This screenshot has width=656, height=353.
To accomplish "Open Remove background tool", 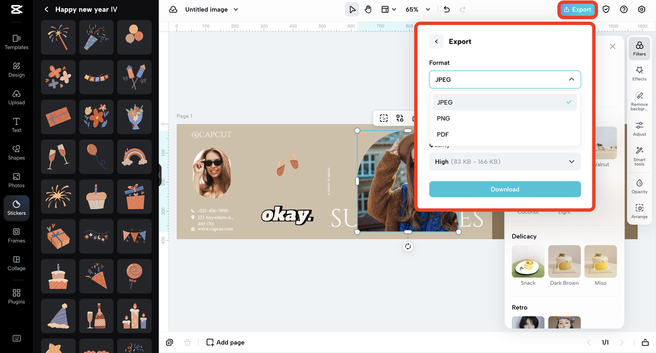I will (x=639, y=101).
